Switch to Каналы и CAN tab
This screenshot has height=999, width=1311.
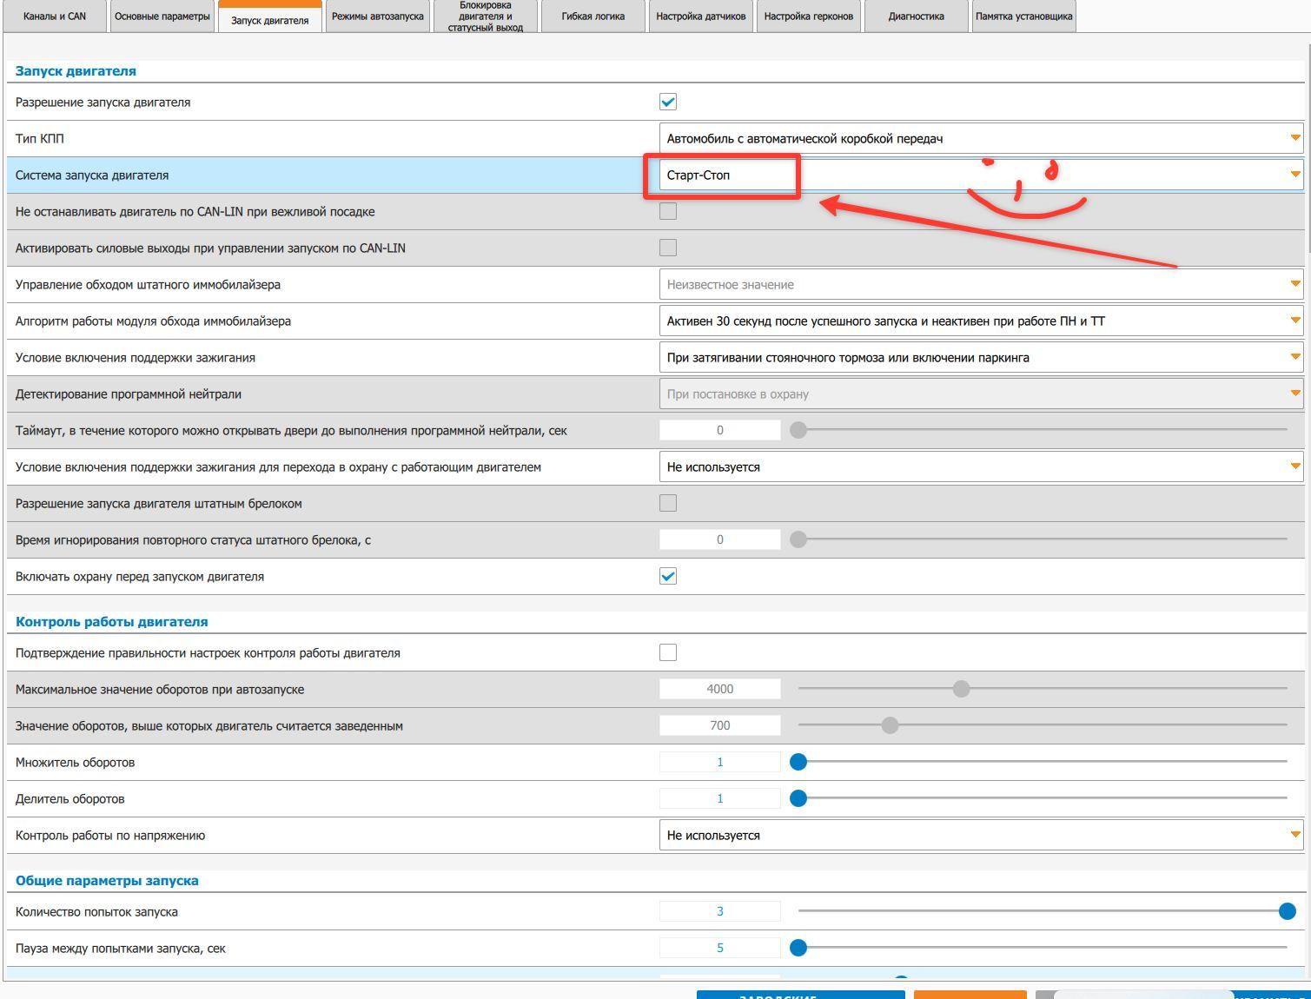[x=54, y=17]
